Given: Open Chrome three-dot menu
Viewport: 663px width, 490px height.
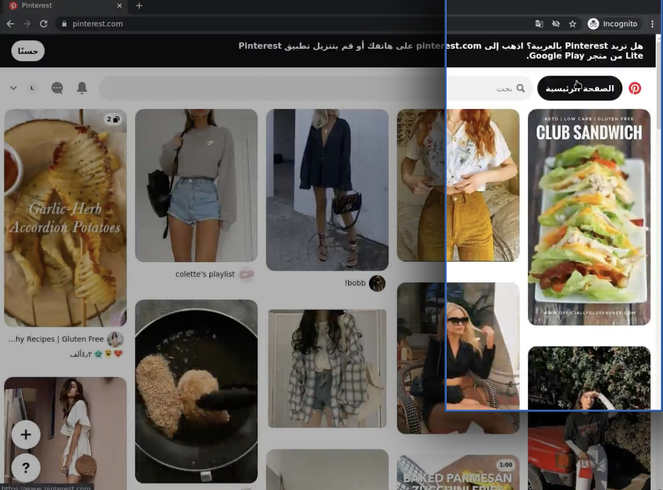Looking at the screenshot, I should (652, 24).
